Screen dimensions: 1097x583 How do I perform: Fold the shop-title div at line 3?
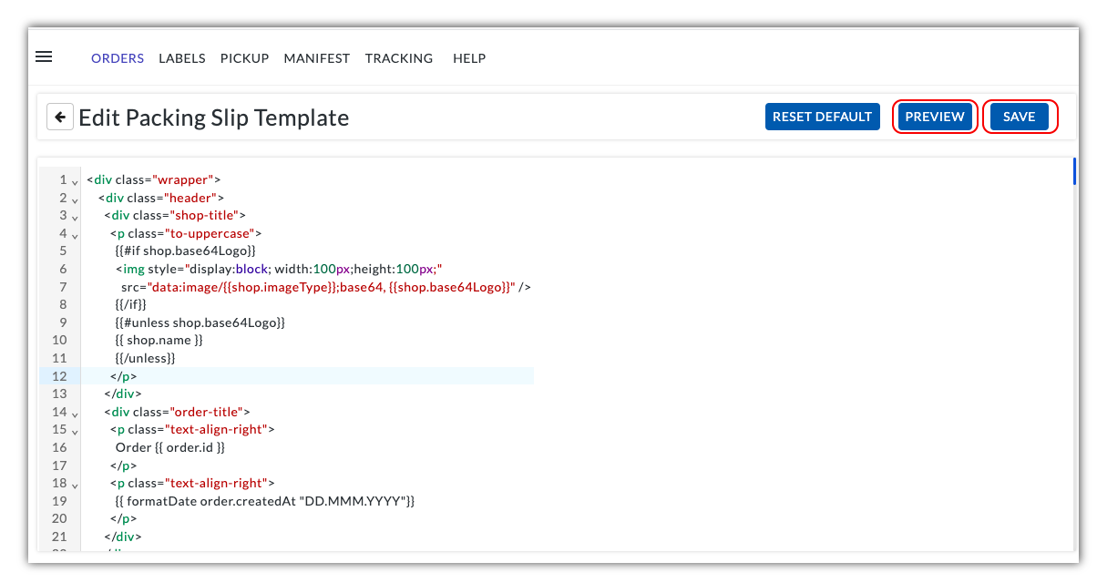tap(75, 217)
